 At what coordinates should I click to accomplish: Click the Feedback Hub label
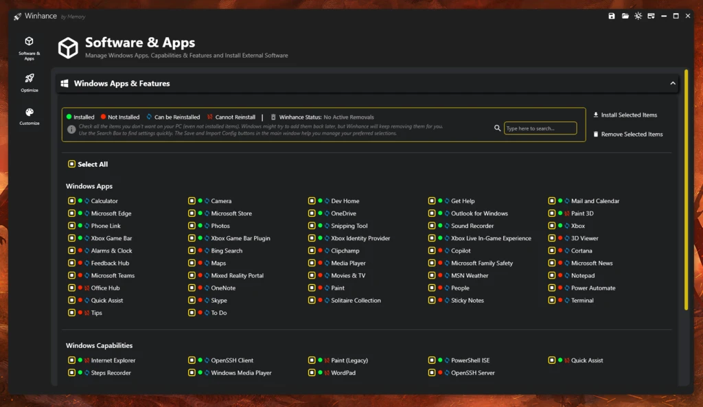(x=110, y=263)
